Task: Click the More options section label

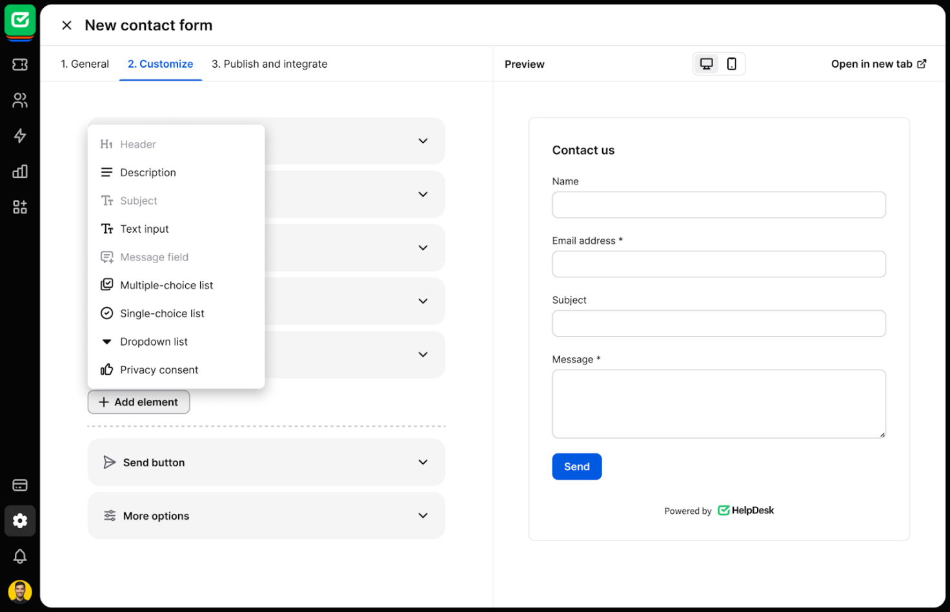Action: [156, 516]
